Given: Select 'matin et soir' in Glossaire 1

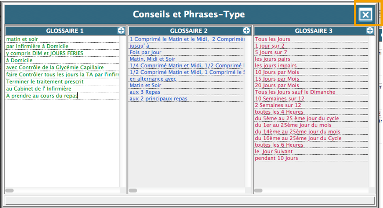Looking at the screenshot, I should coord(22,39).
